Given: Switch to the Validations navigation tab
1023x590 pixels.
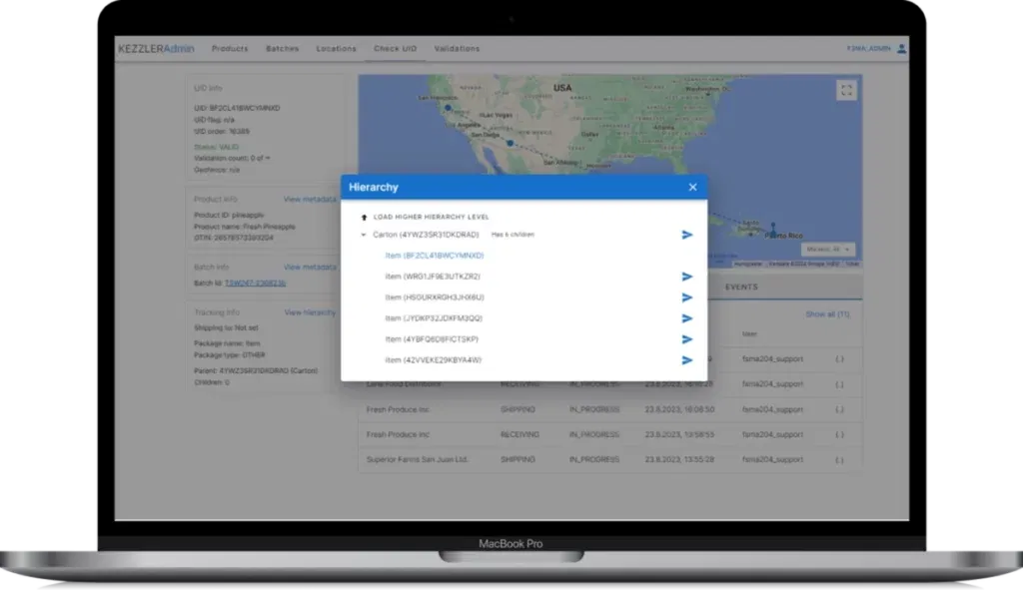Looking at the screenshot, I should click(x=457, y=48).
